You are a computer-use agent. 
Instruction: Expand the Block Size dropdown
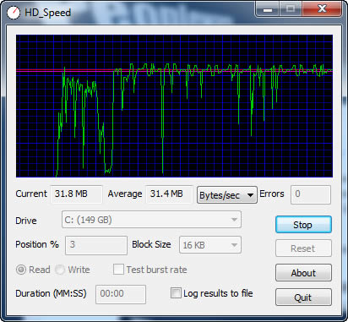tap(210, 245)
